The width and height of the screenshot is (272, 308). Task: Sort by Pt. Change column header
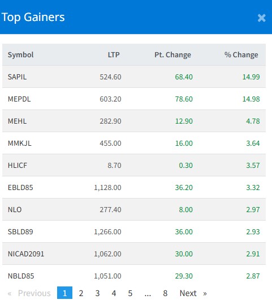click(172, 54)
